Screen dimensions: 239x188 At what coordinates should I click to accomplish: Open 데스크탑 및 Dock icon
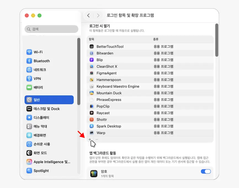coord(29,109)
